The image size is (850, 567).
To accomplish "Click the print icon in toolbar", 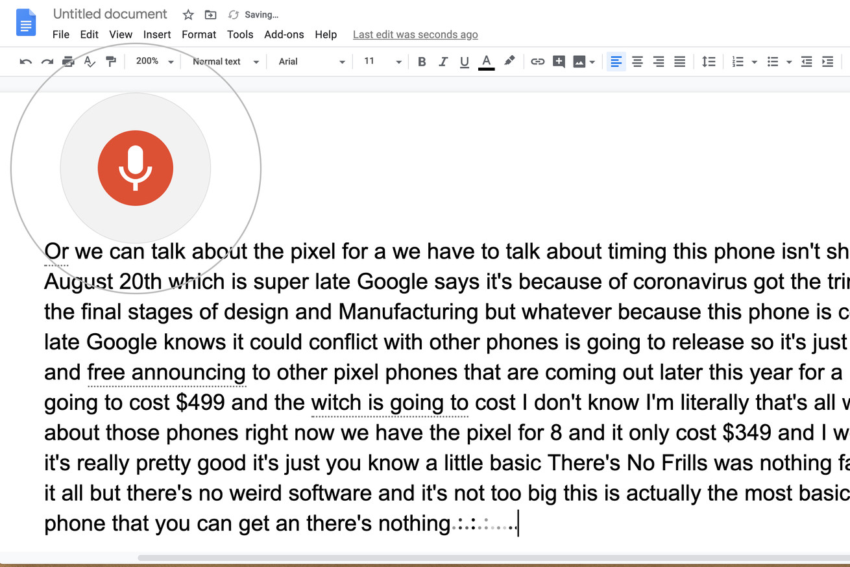I will [x=68, y=62].
